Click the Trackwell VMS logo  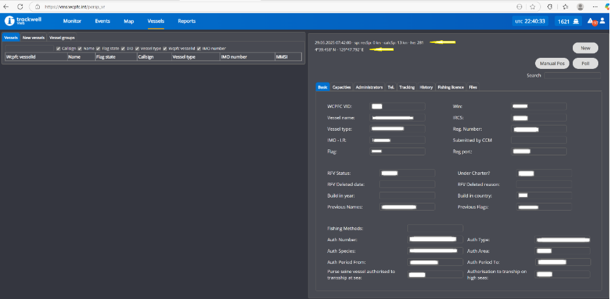coord(23,21)
